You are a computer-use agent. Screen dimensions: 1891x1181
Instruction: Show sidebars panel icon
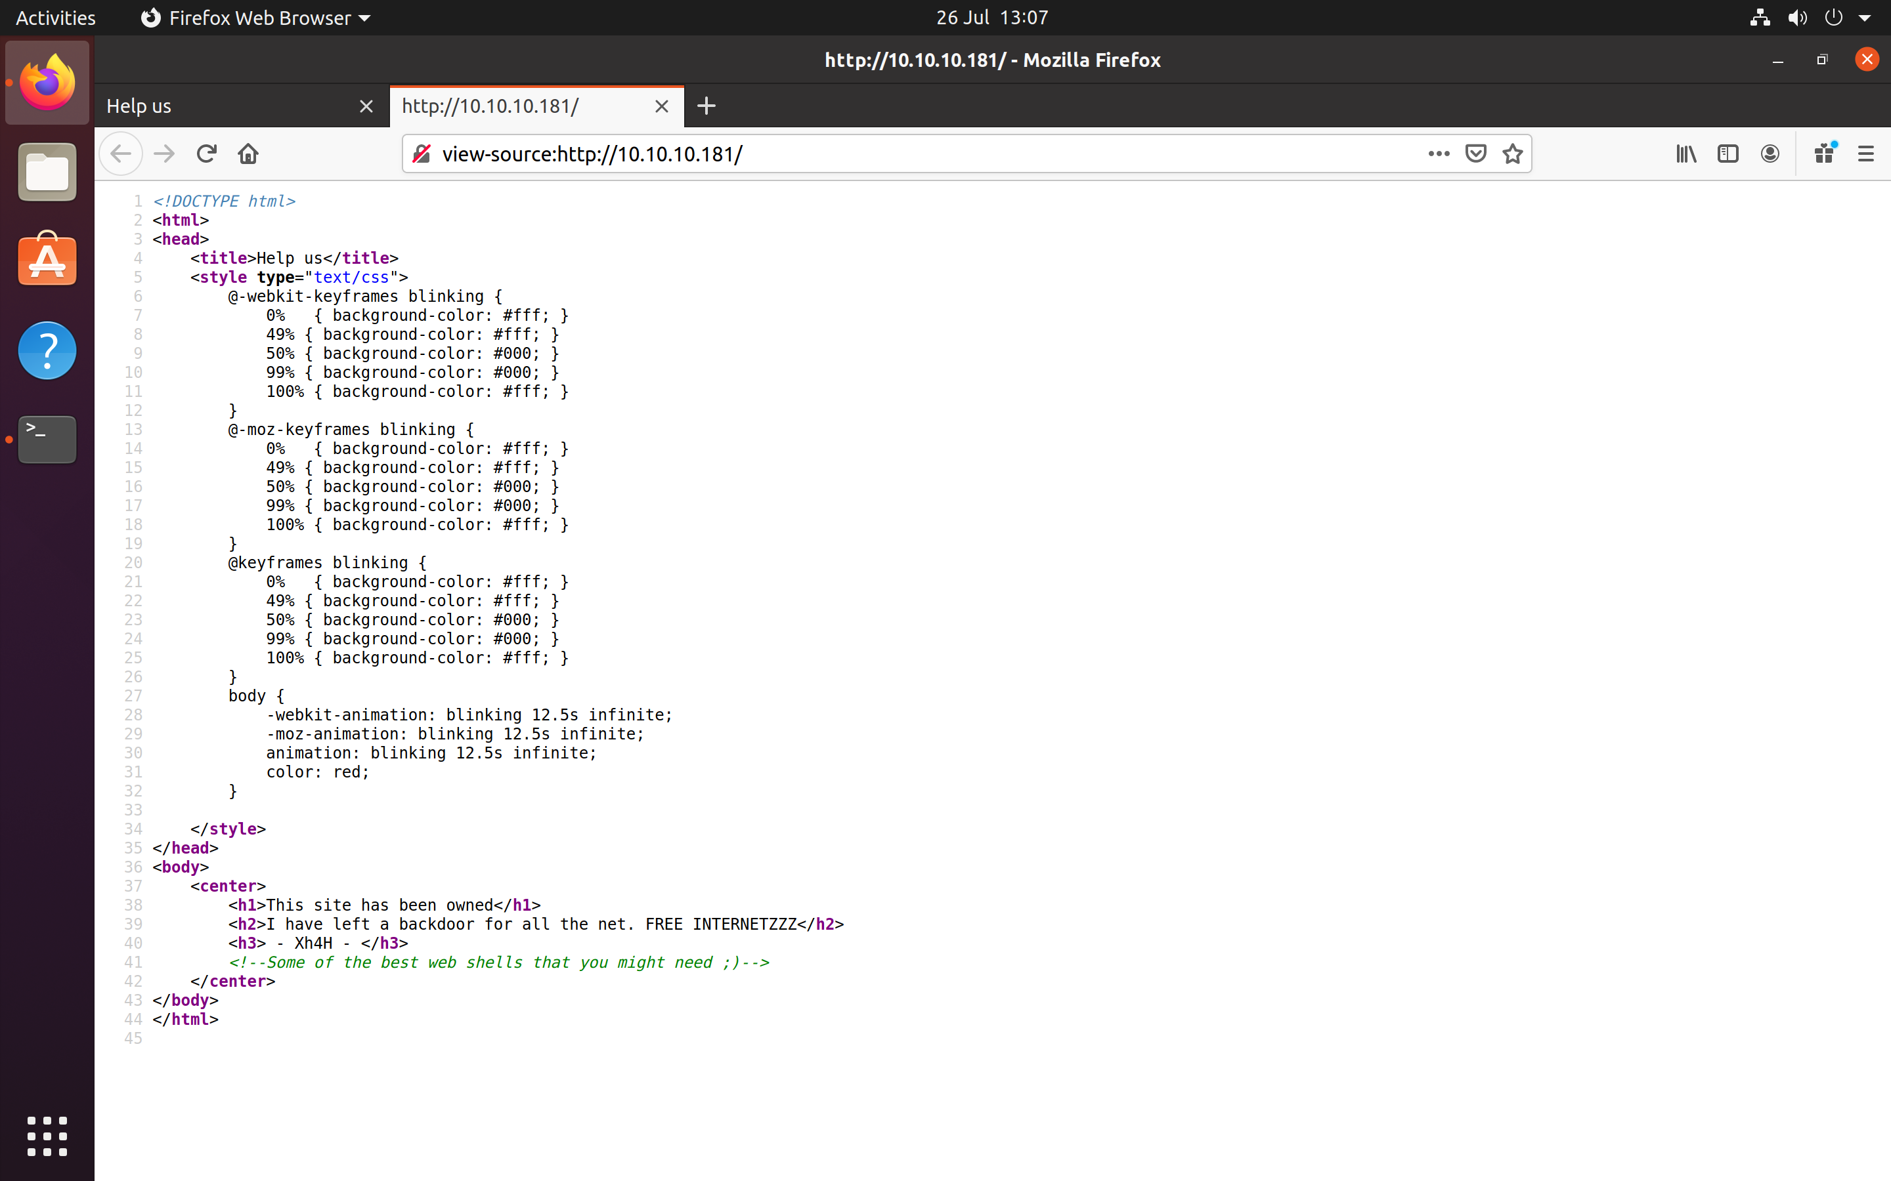pyautogui.click(x=1728, y=154)
